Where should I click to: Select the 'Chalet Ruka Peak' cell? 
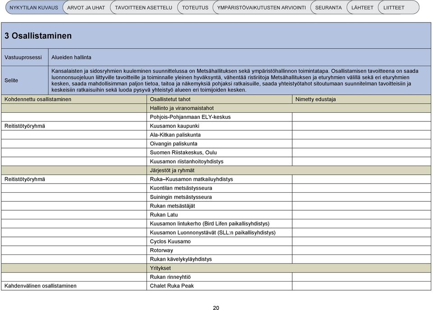point(219,286)
